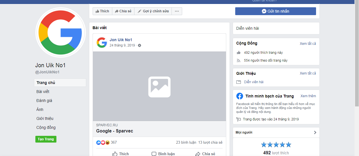
Task: Click the heart reaction icon under post
Action: point(103,143)
